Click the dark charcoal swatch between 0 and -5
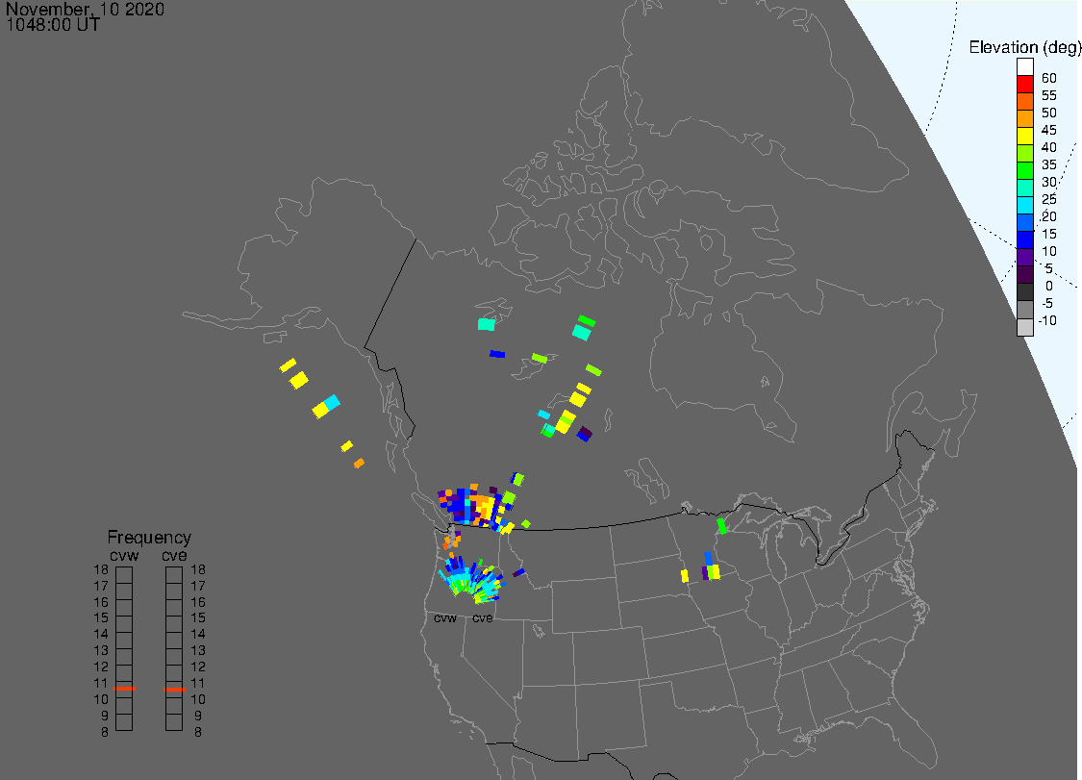 [1024, 292]
